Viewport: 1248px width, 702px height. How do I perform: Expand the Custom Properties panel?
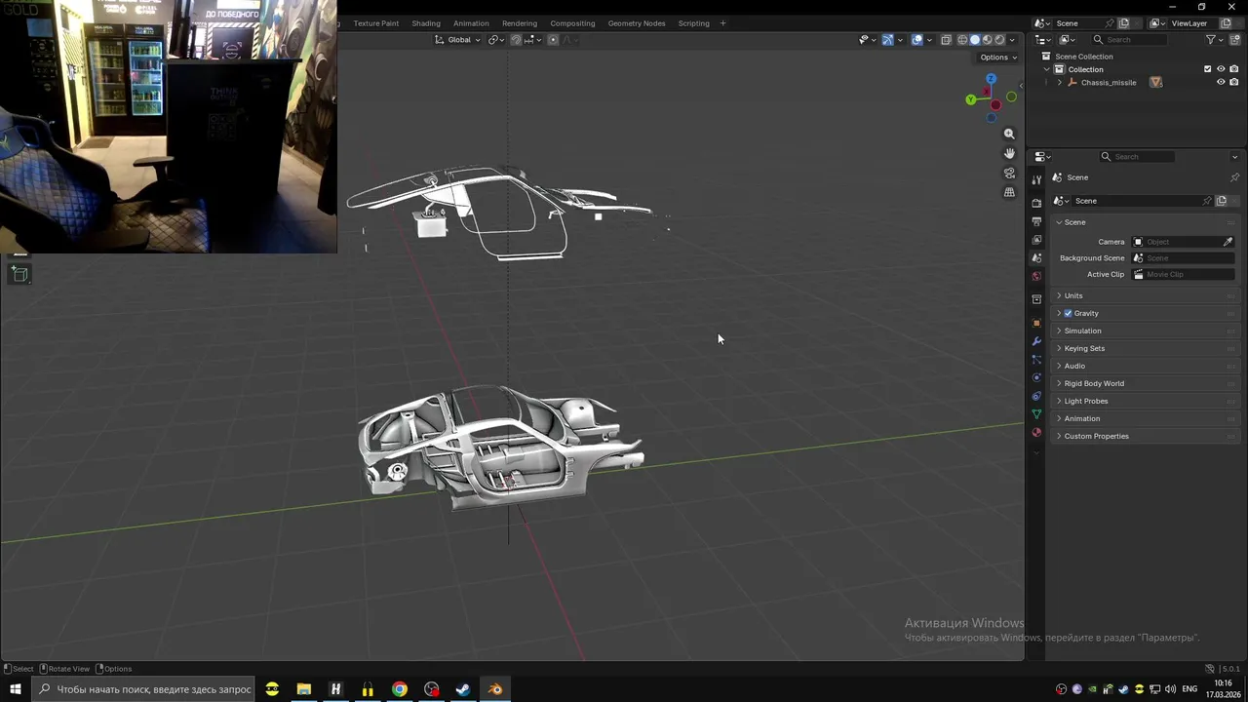(1147, 436)
